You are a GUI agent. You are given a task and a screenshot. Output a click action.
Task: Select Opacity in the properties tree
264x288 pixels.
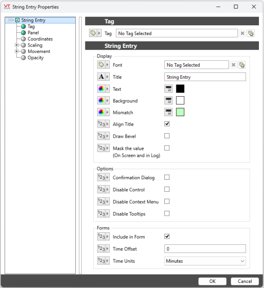[36, 58]
